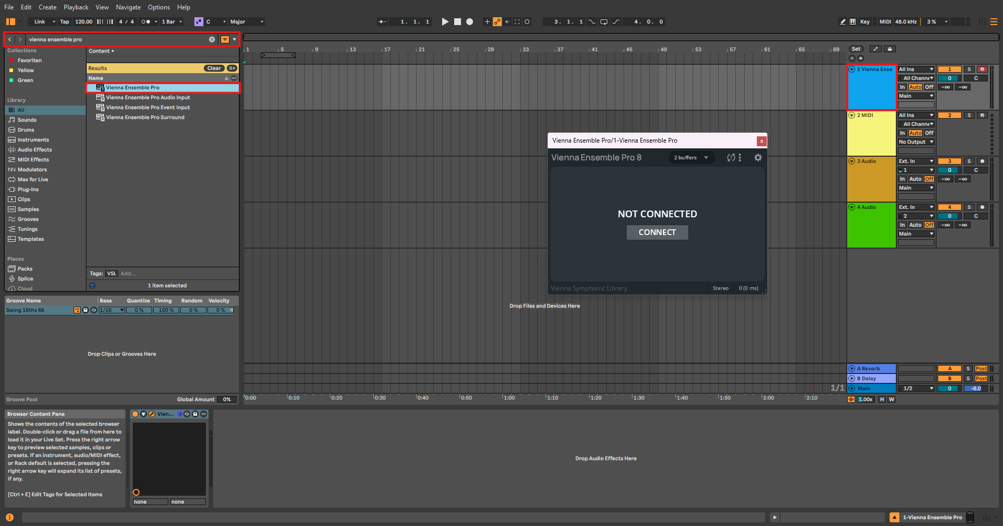Click the MIDI Arrangement Overdub plus icon
Screen dimensions: 1003x526
click(487, 22)
